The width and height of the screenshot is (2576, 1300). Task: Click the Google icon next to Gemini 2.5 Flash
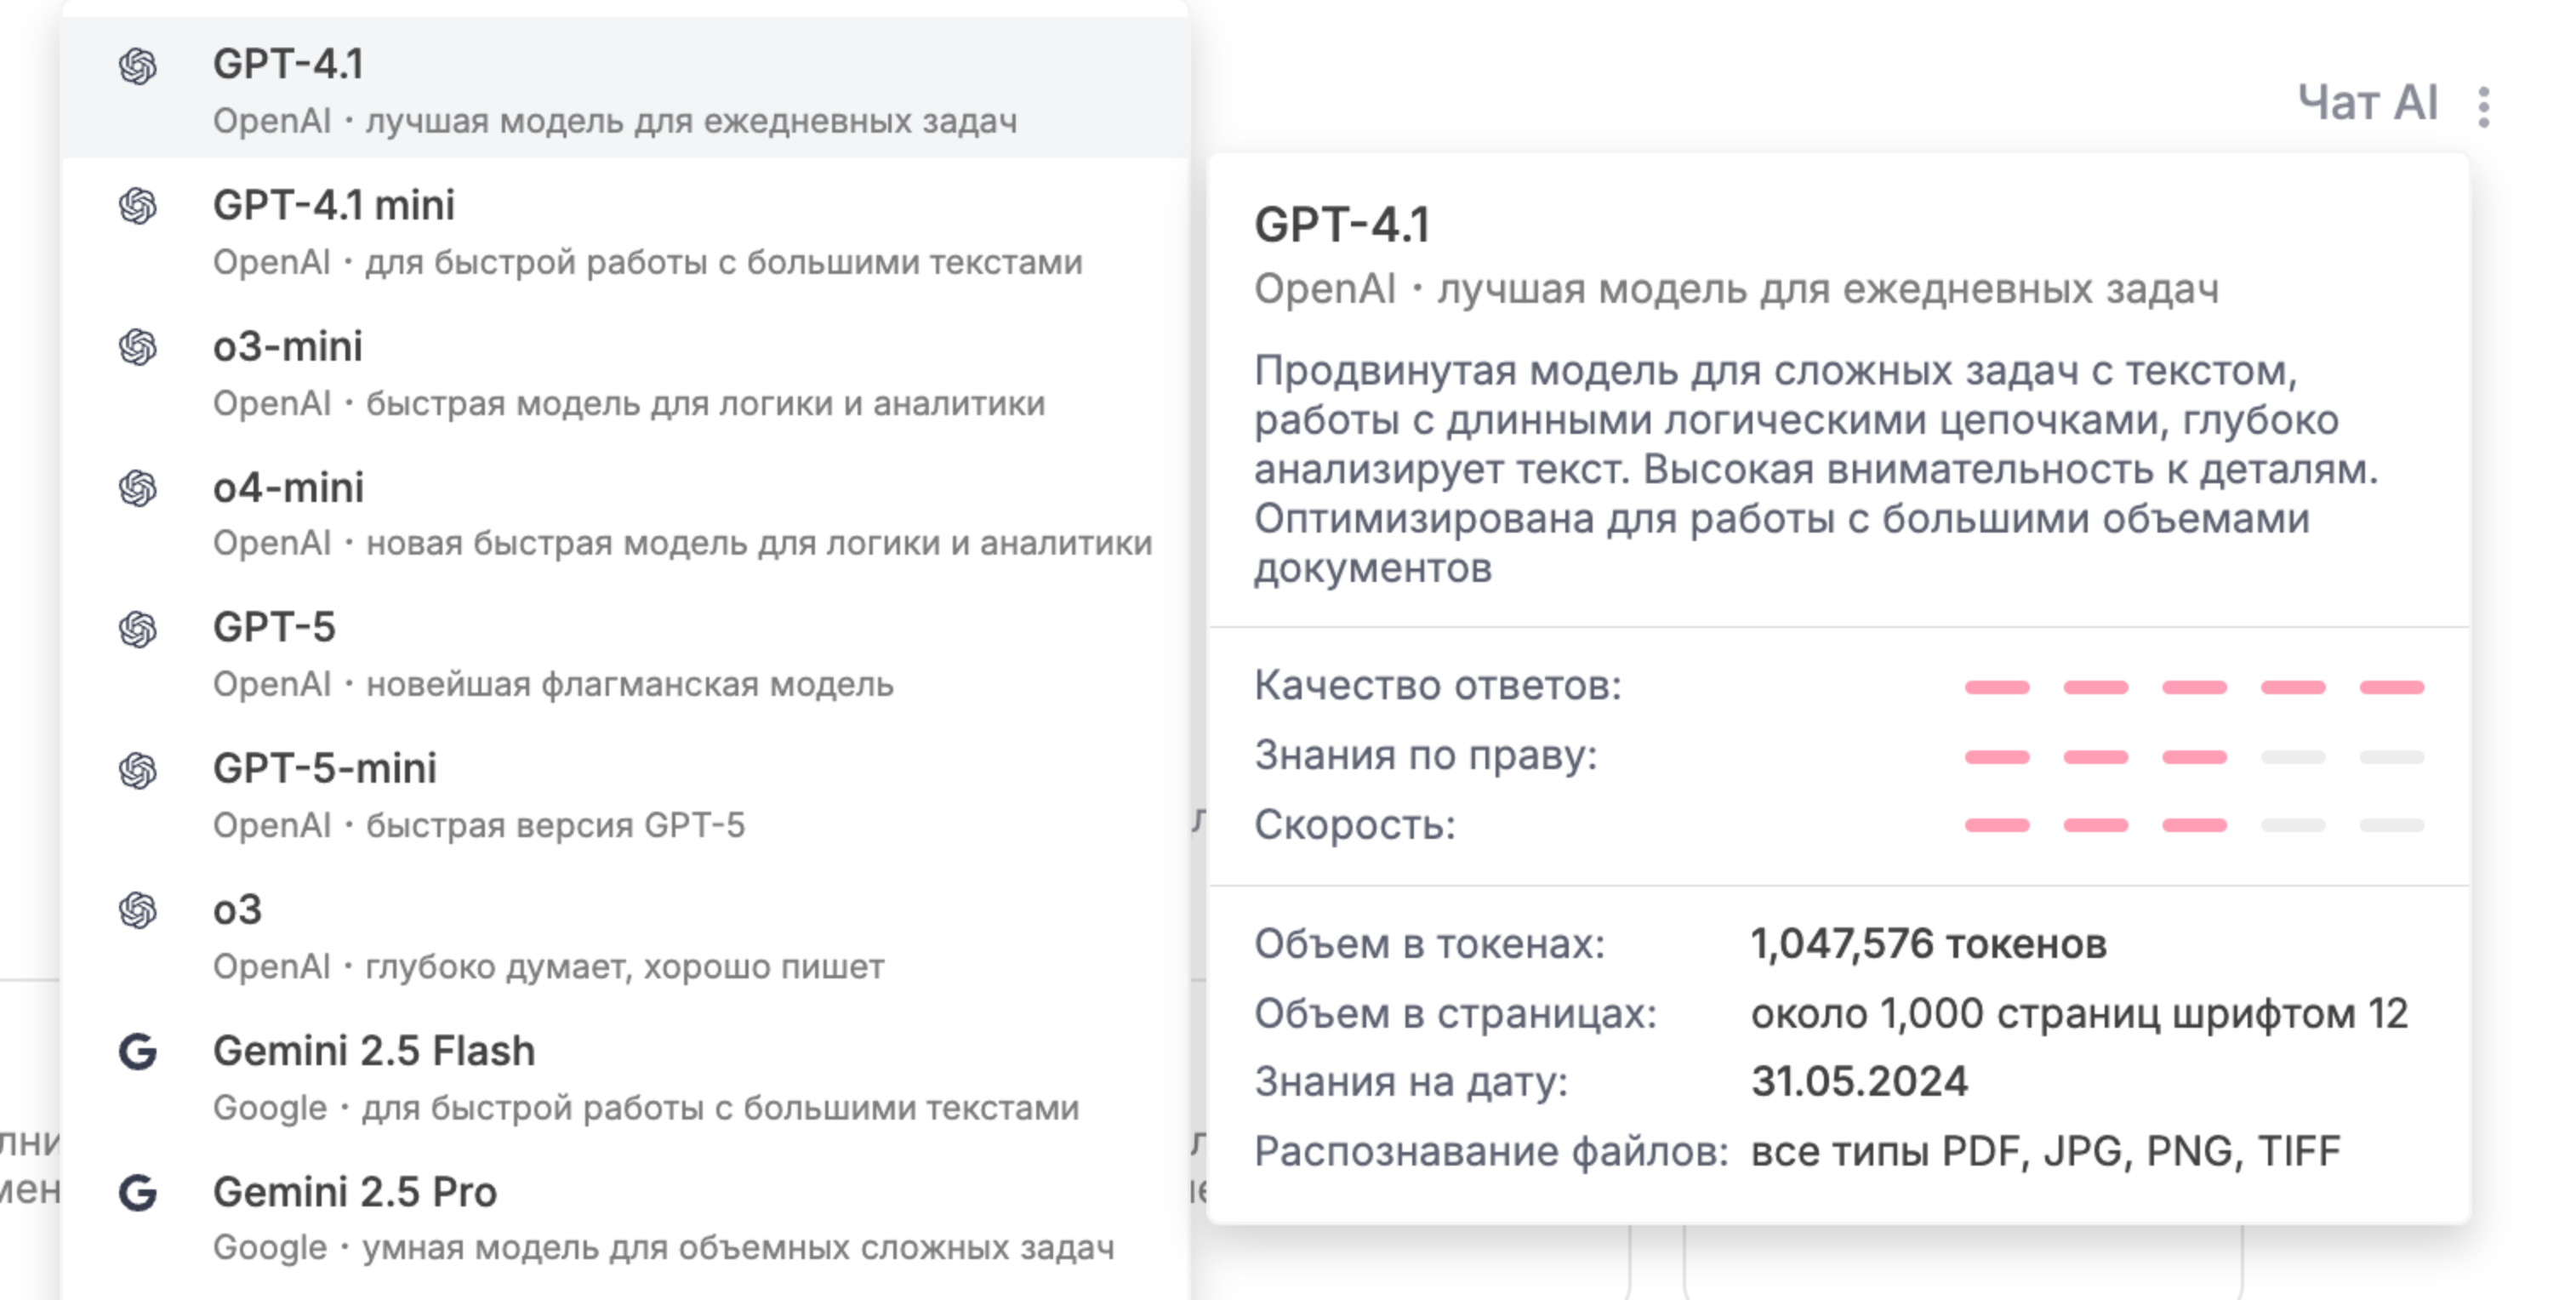138,1052
